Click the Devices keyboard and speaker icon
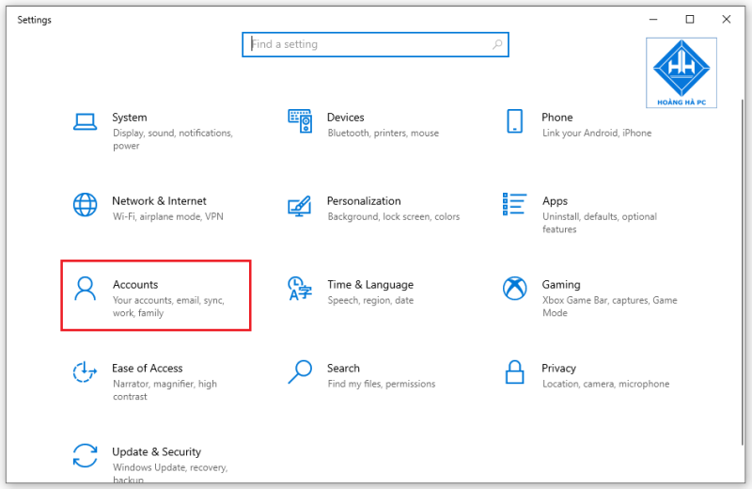Image resolution: width=752 pixels, height=489 pixels. tap(300, 121)
